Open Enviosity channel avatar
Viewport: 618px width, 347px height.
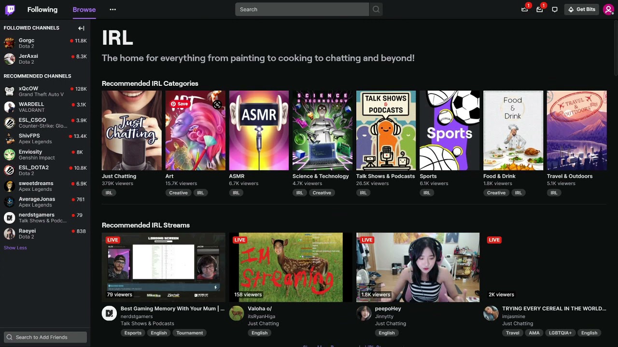9,155
